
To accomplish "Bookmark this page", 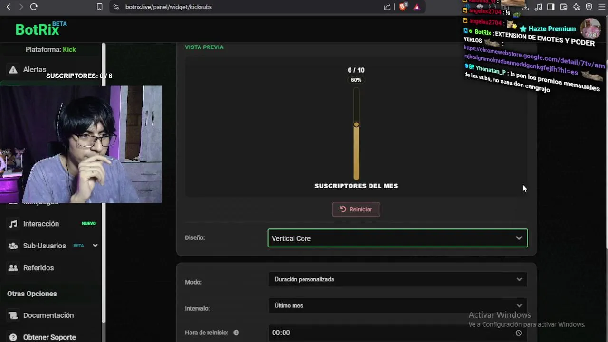I will pos(99,7).
